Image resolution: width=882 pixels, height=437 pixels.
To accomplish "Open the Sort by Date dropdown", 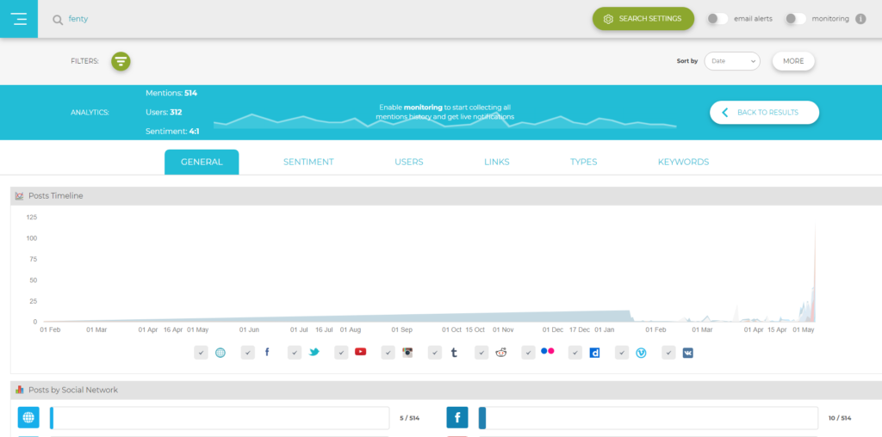I will pos(732,61).
